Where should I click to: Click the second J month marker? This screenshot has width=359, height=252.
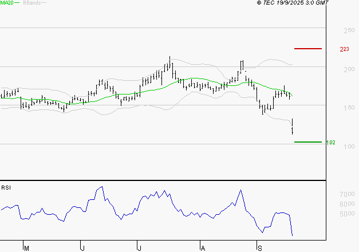(x=139, y=249)
